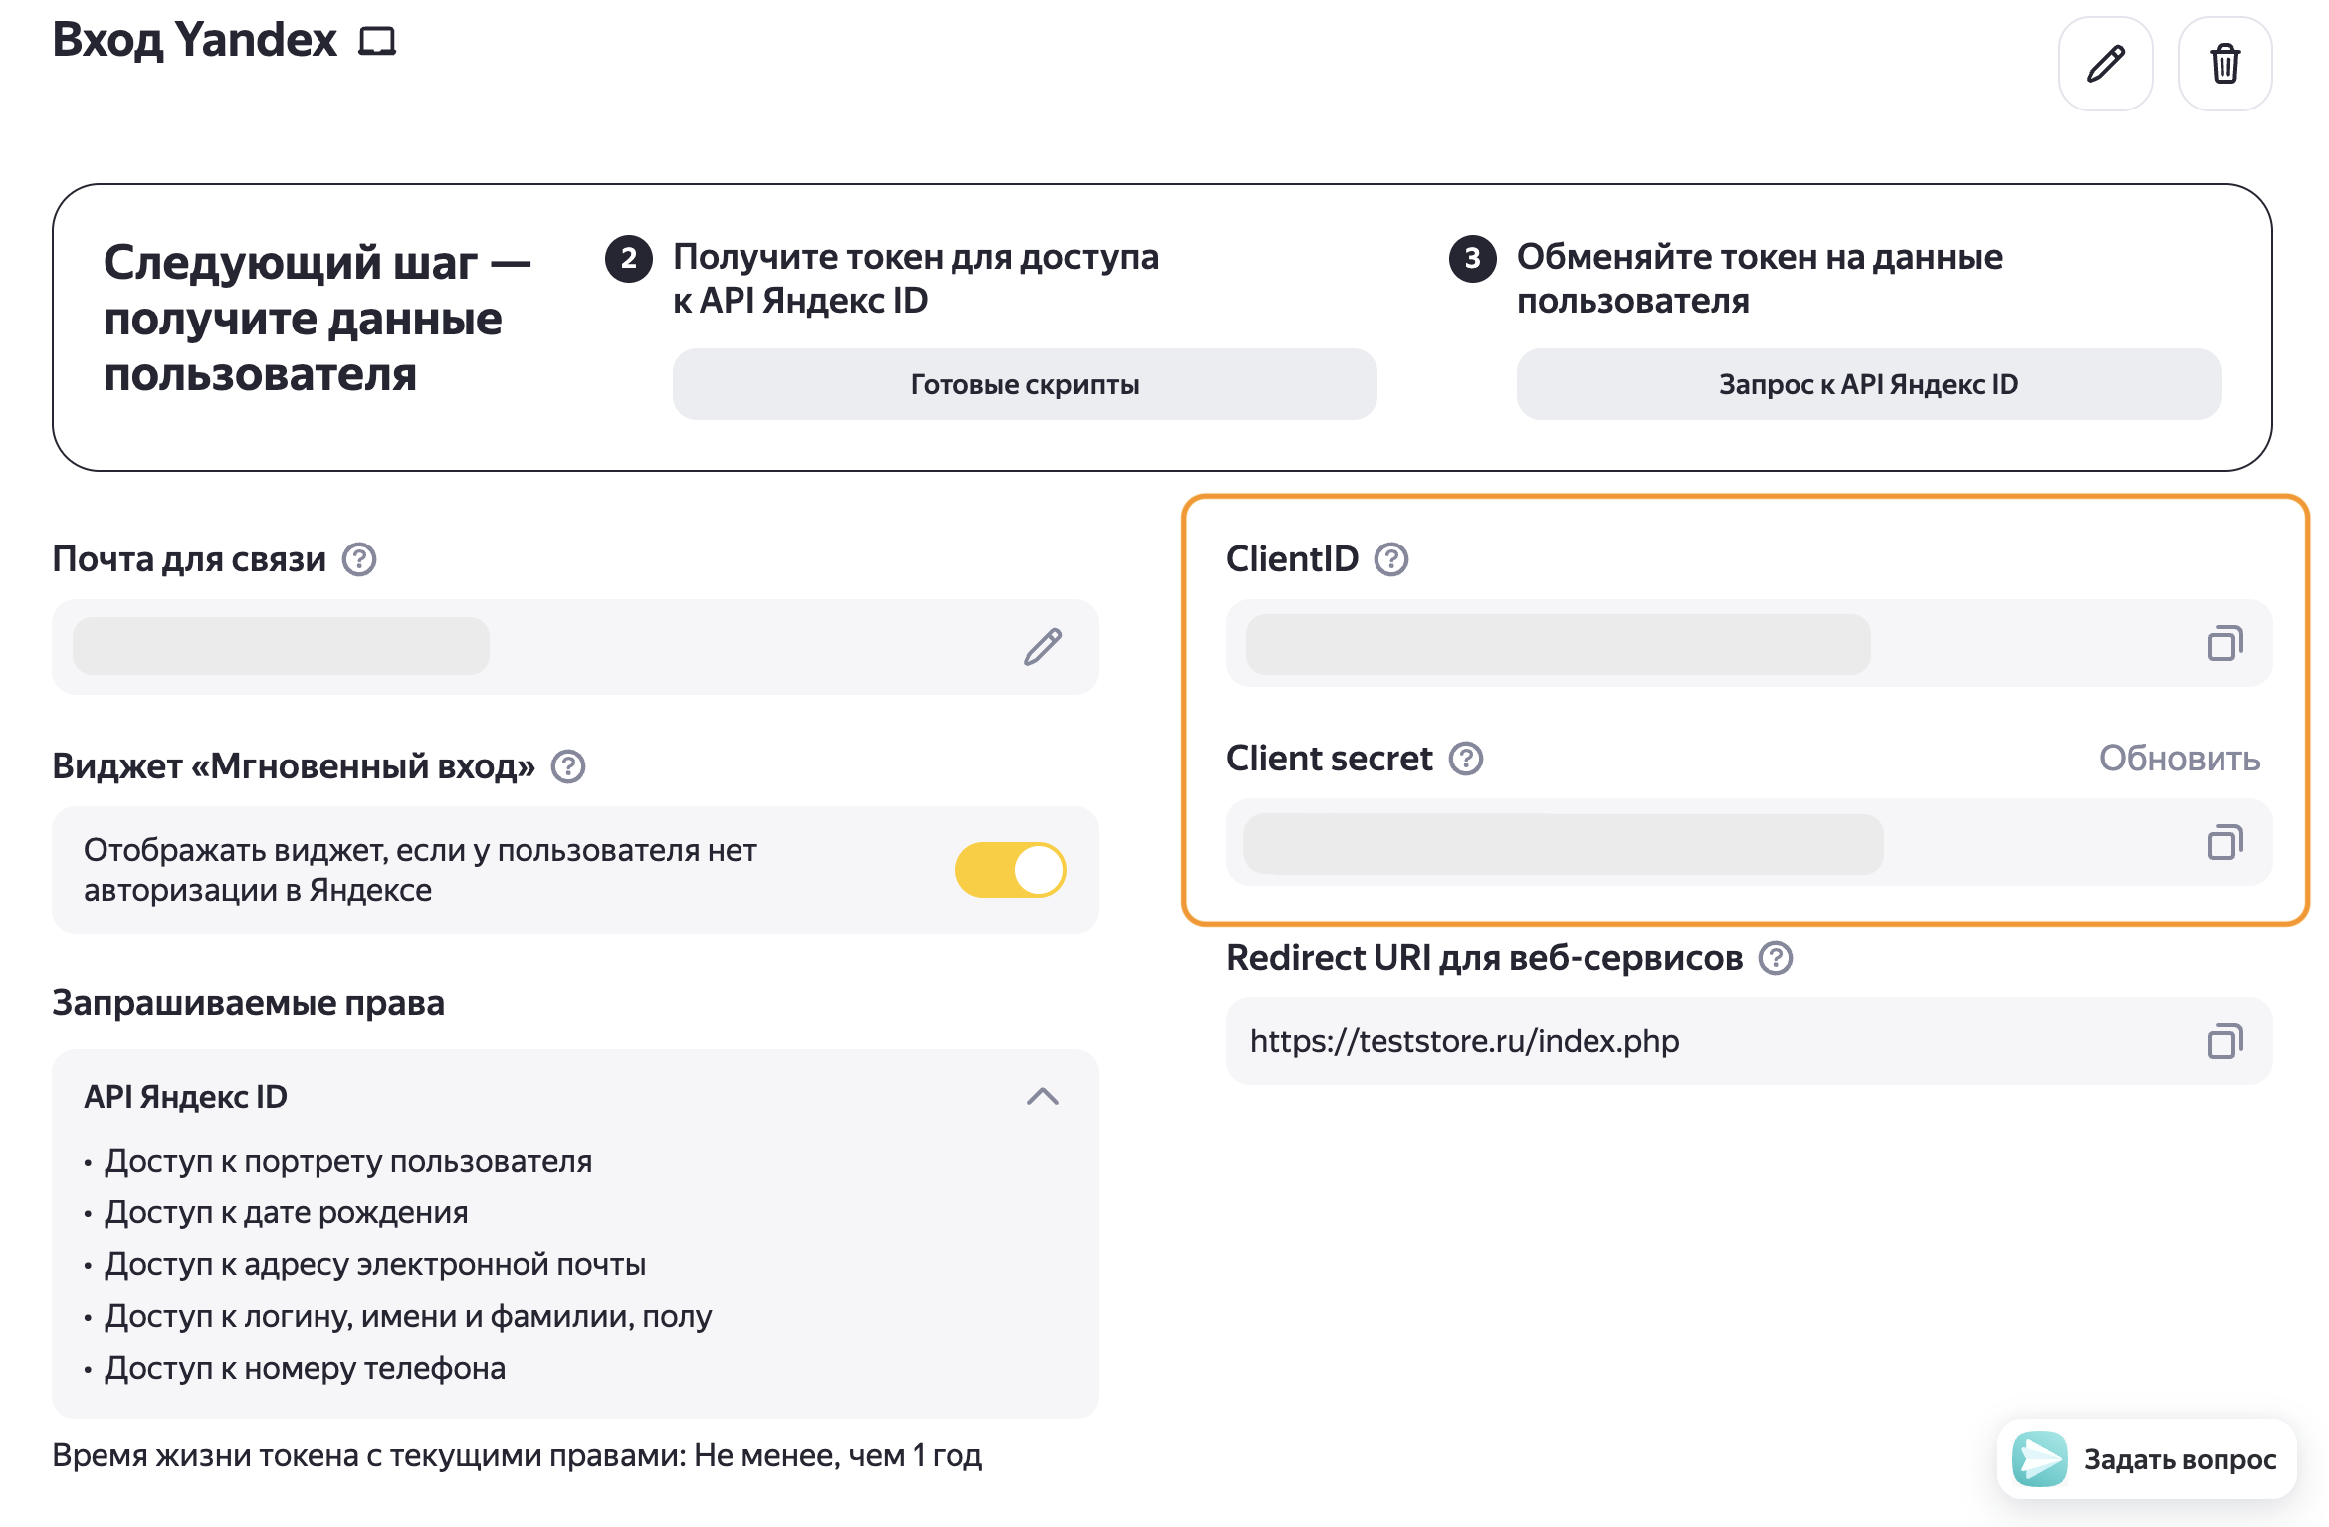This screenshot has width=2329, height=1527.
Task: Click the delete application trash icon
Action: (x=2224, y=64)
